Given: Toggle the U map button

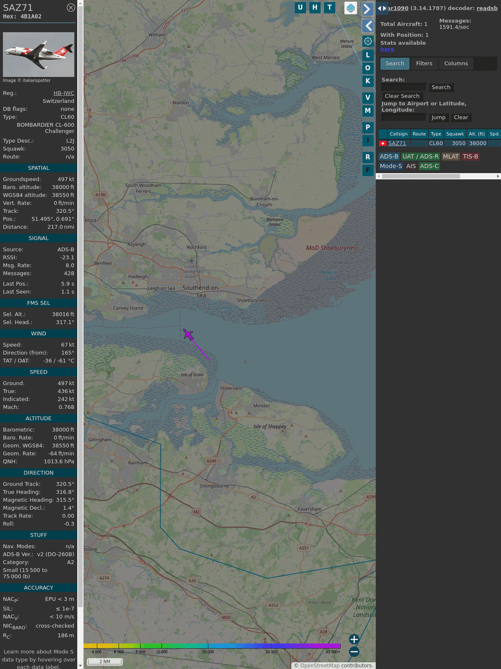Looking at the screenshot, I should [x=300, y=8].
